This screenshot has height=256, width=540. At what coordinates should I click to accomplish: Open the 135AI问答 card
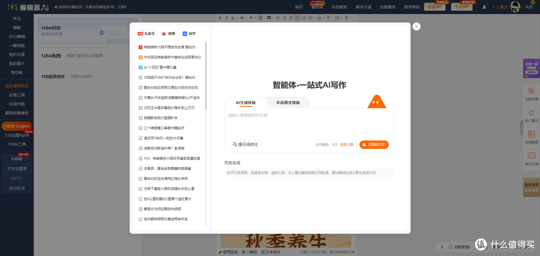pyautogui.click(x=88, y=30)
